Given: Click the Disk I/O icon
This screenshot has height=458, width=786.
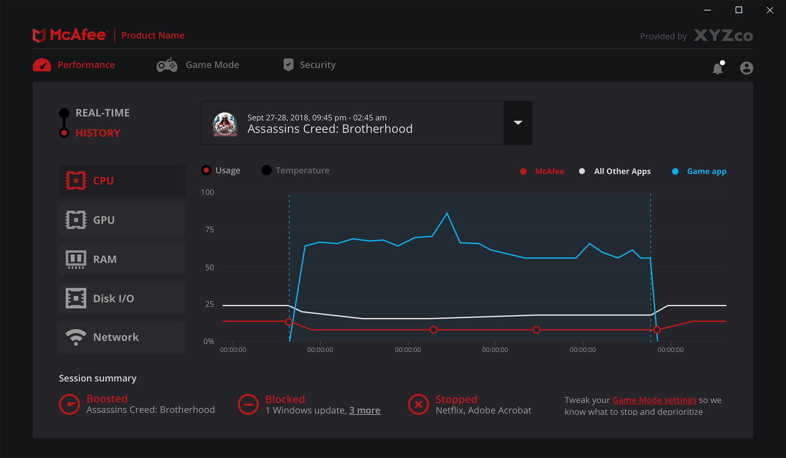Looking at the screenshot, I should [x=76, y=298].
